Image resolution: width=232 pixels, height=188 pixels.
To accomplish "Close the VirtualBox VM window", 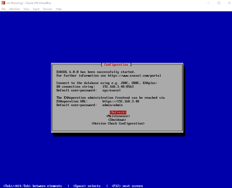I will point(229,3).
